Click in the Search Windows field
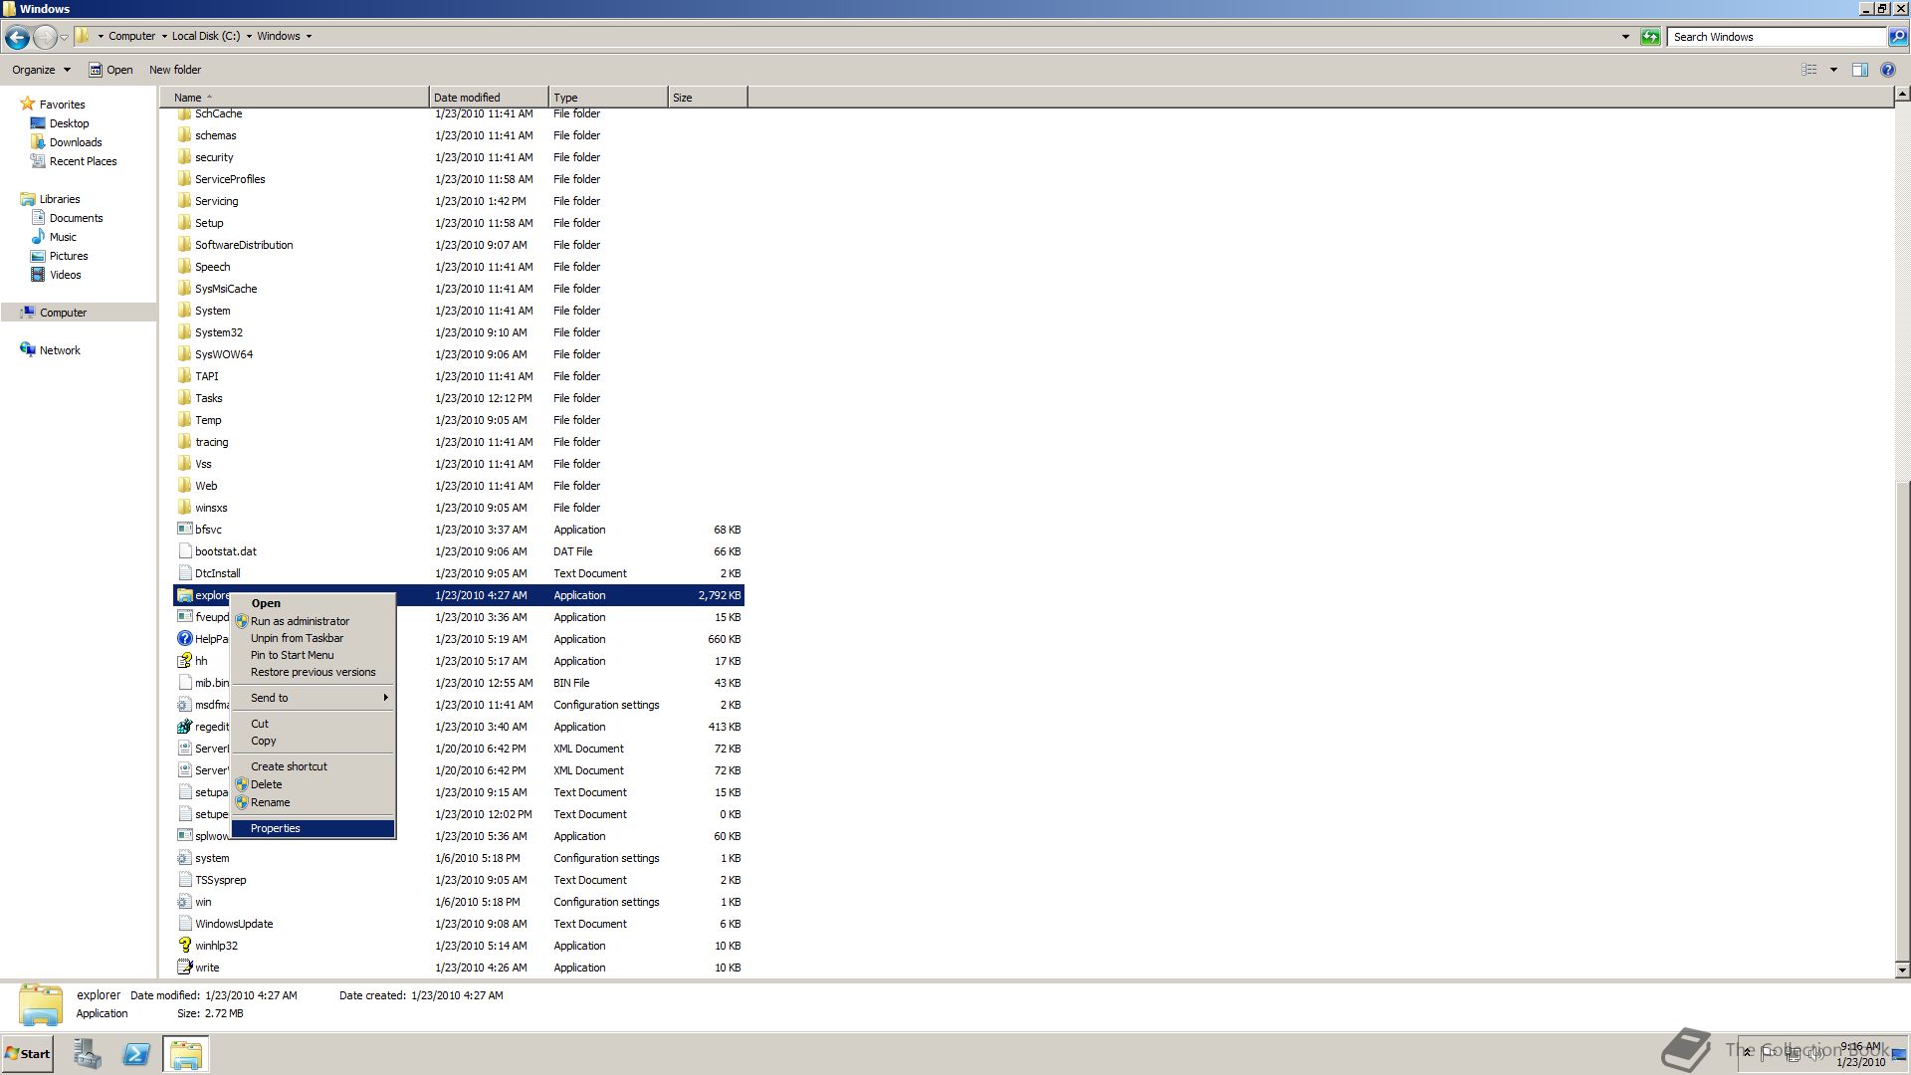This screenshot has height=1075, width=1911. coord(1779,37)
